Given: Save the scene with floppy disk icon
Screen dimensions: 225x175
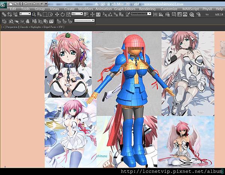Looking at the screenshot, I should 21,4.
